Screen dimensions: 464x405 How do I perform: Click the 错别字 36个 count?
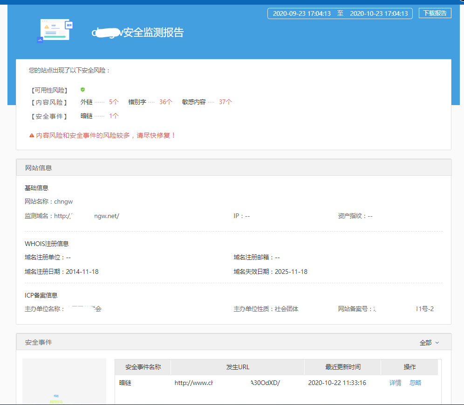(166, 102)
